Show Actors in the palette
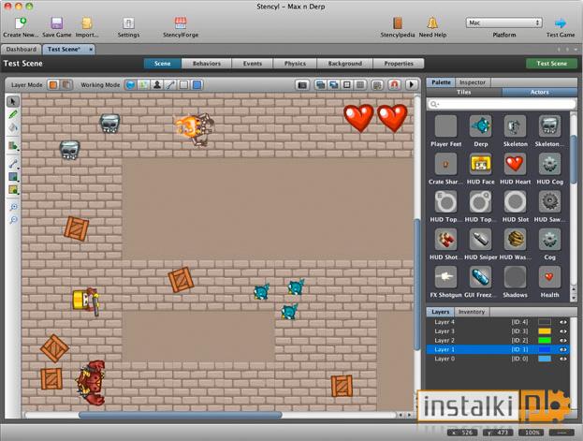 pos(540,92)
